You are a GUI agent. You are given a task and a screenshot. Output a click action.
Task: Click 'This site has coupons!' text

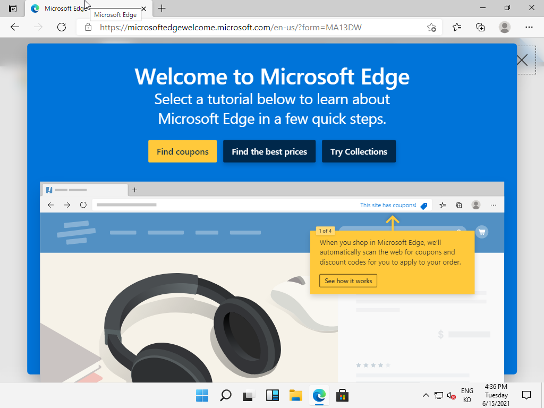point(388,205)
